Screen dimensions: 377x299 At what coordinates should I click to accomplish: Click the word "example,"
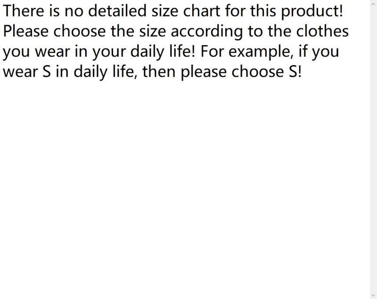(261, 52)
